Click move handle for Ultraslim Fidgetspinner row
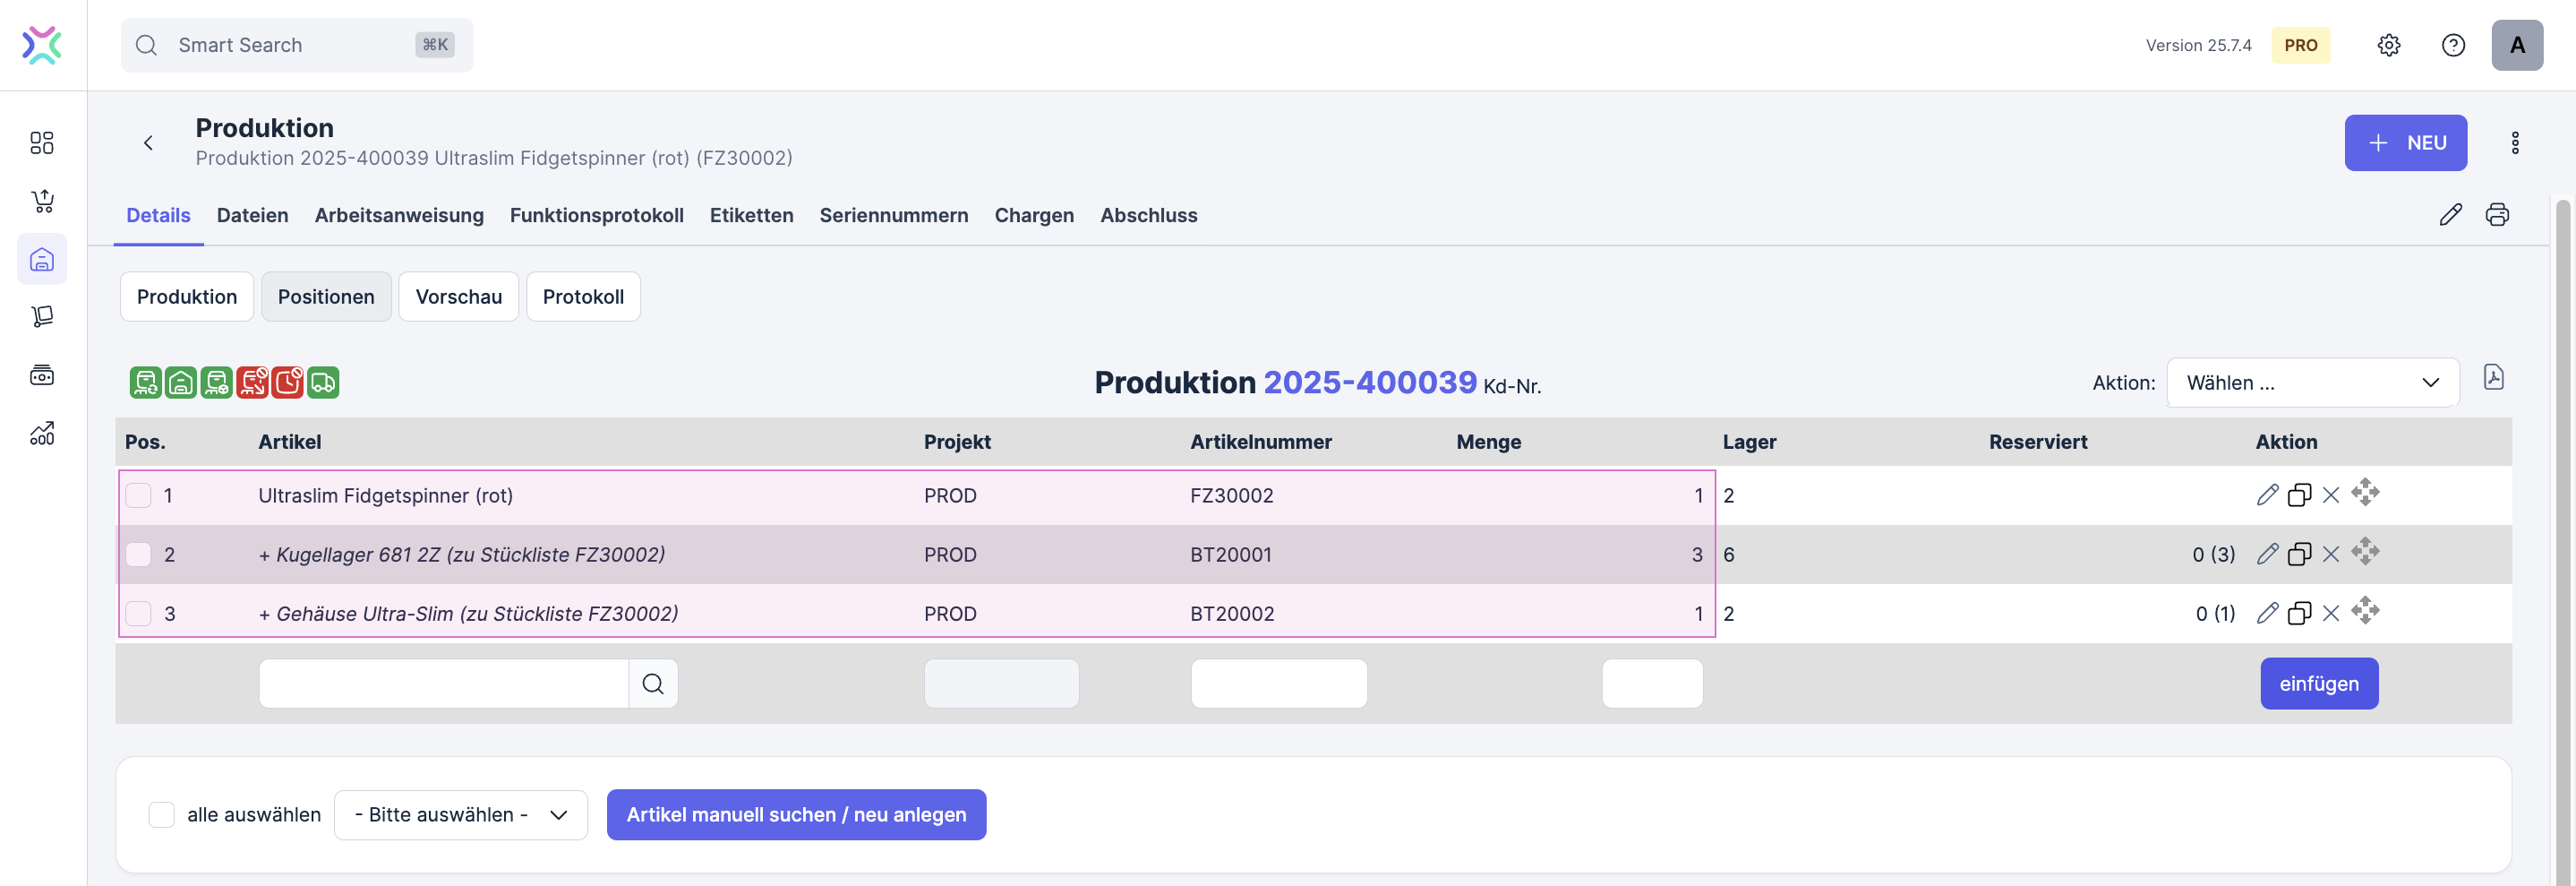The image size is (2576, 886). pos(2365,493)
